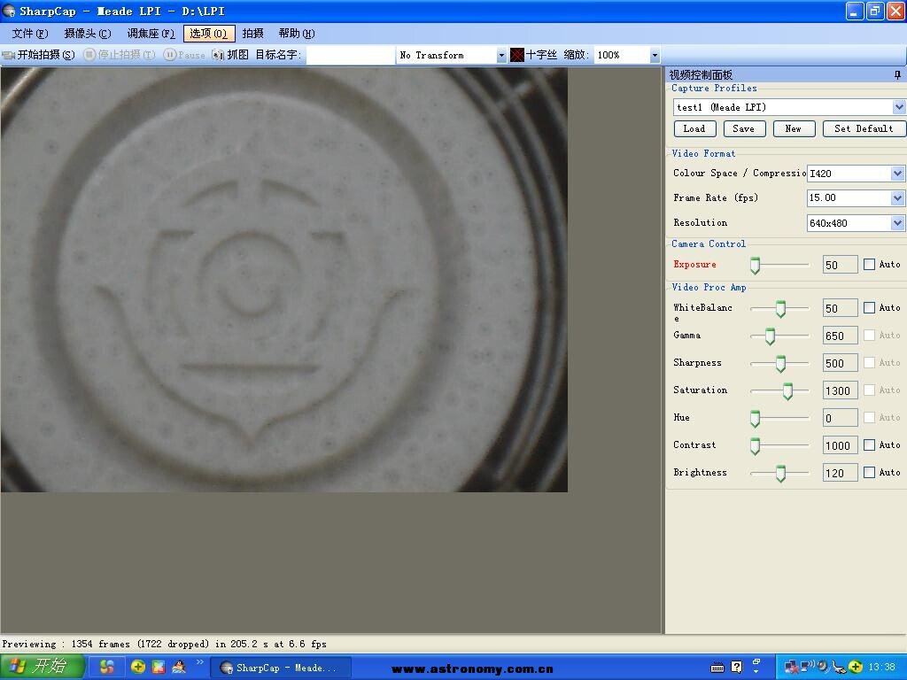This screenshot has width=907, height=680.
Task: Open Frame Rate 15.00 dropdown
Action: click(x=897, y=198)
